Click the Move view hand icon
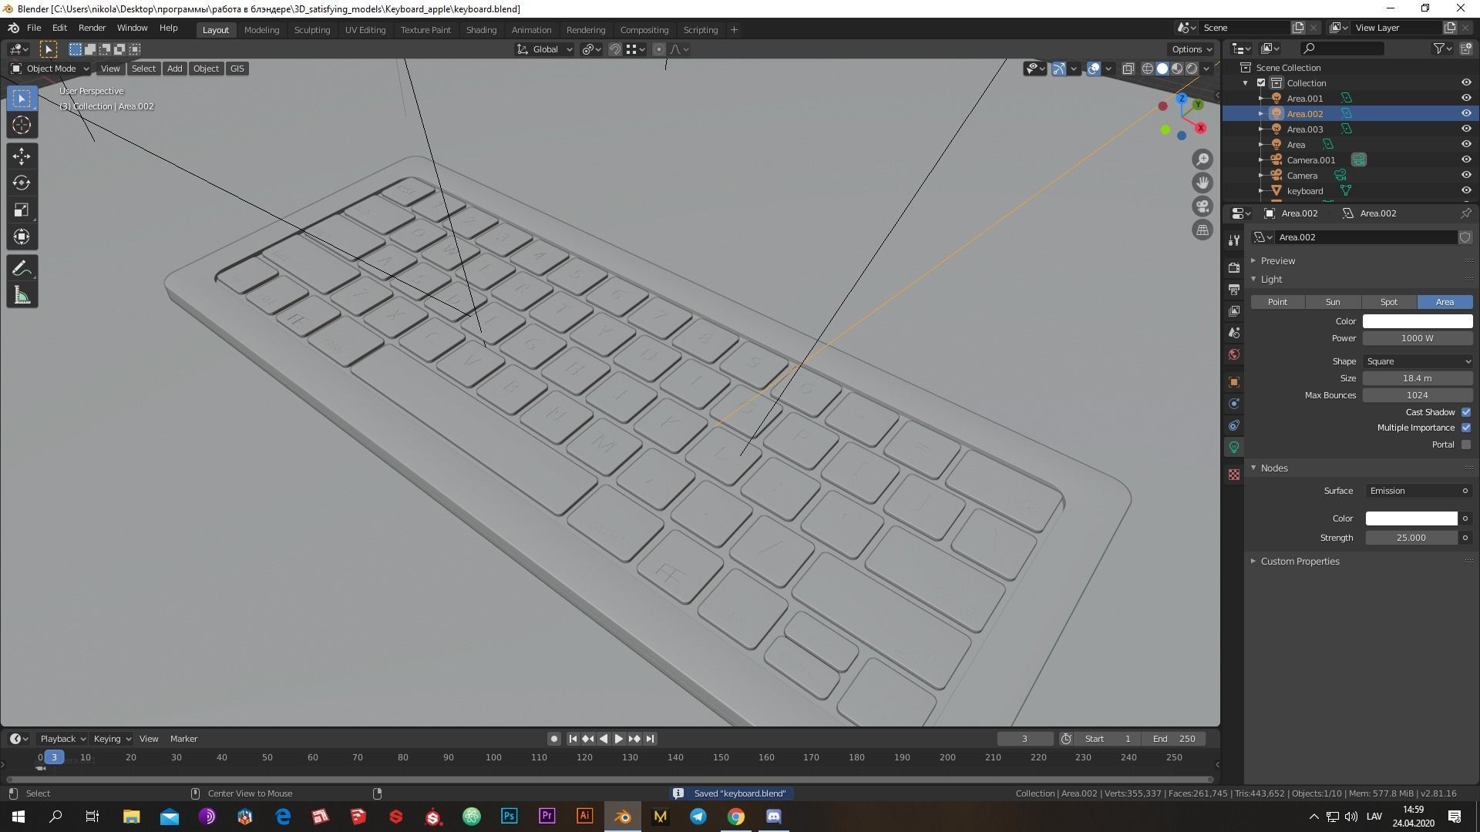 (x=1202, y=183)
